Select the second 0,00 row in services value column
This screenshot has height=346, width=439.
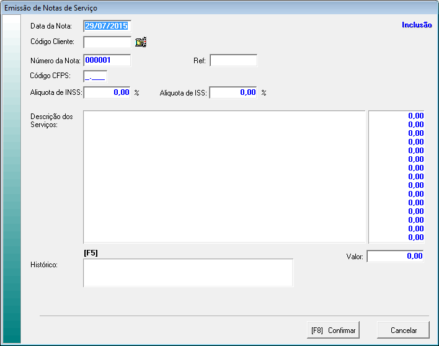click(397, 124)
